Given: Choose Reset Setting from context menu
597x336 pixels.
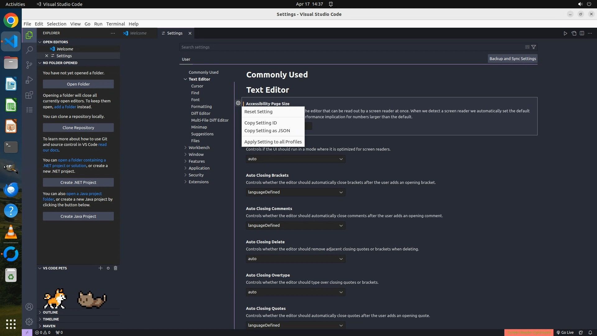Looking at the screenshot, I should (x=258, y=112).
